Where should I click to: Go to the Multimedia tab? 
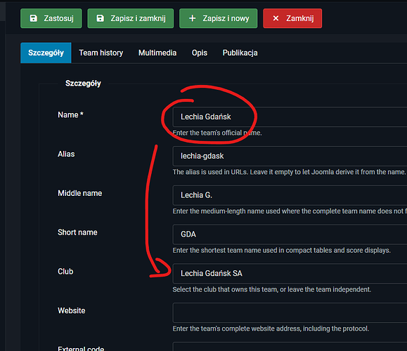157,53
